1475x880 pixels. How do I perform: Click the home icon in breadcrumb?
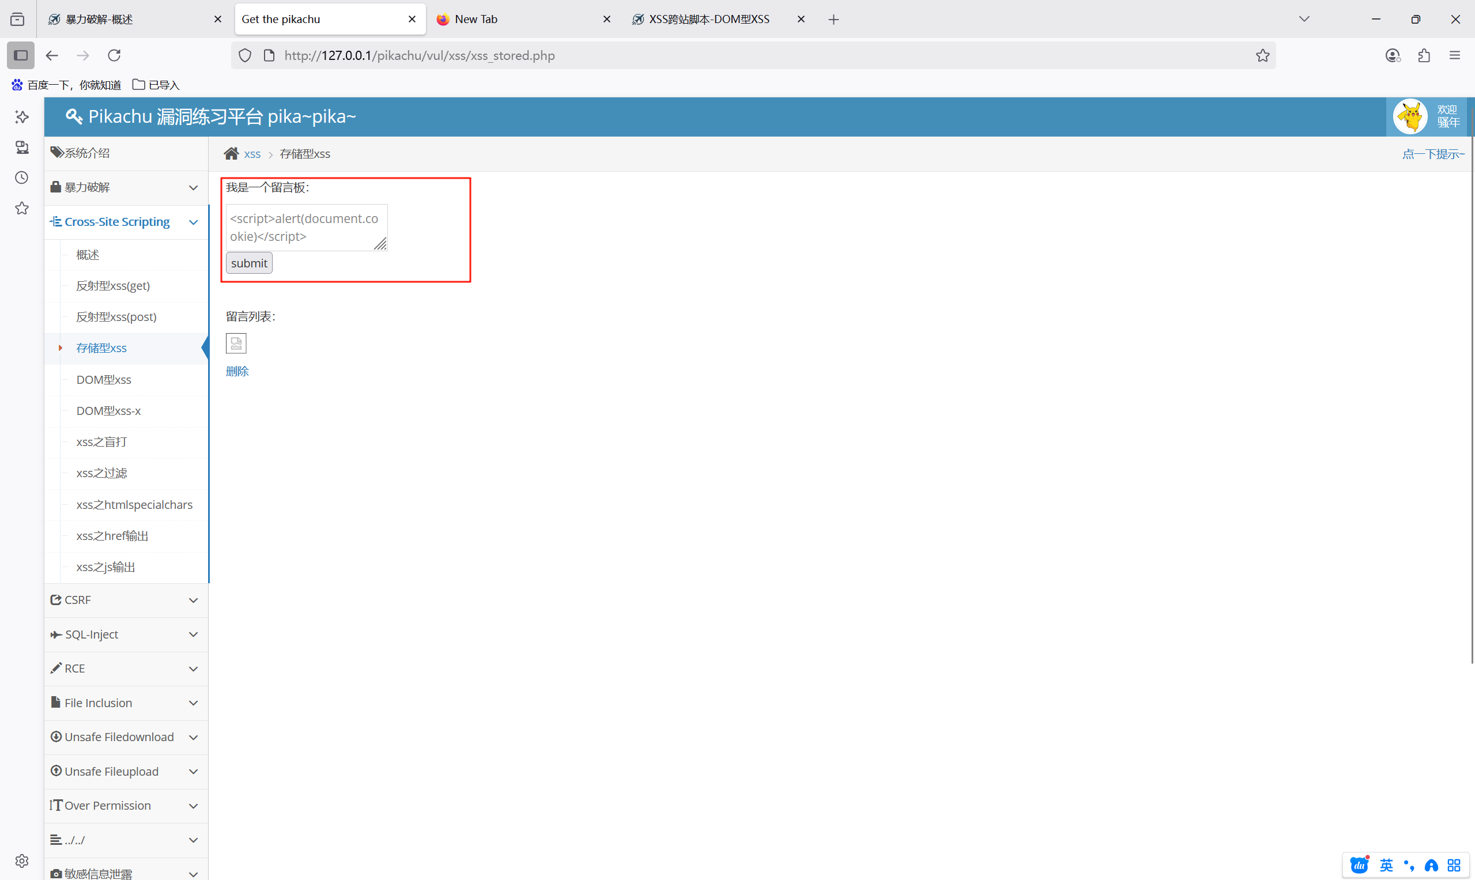coord(231,154)
